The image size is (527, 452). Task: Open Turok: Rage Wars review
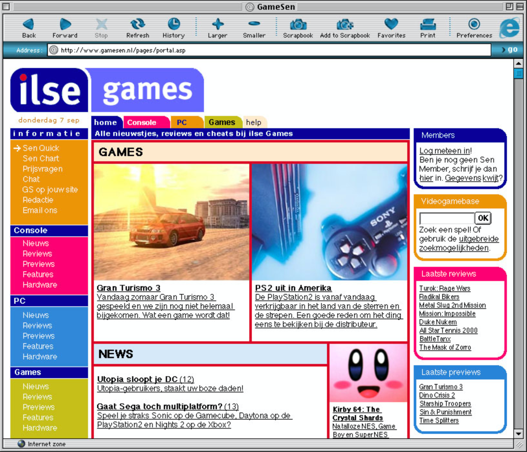[444, 288]
